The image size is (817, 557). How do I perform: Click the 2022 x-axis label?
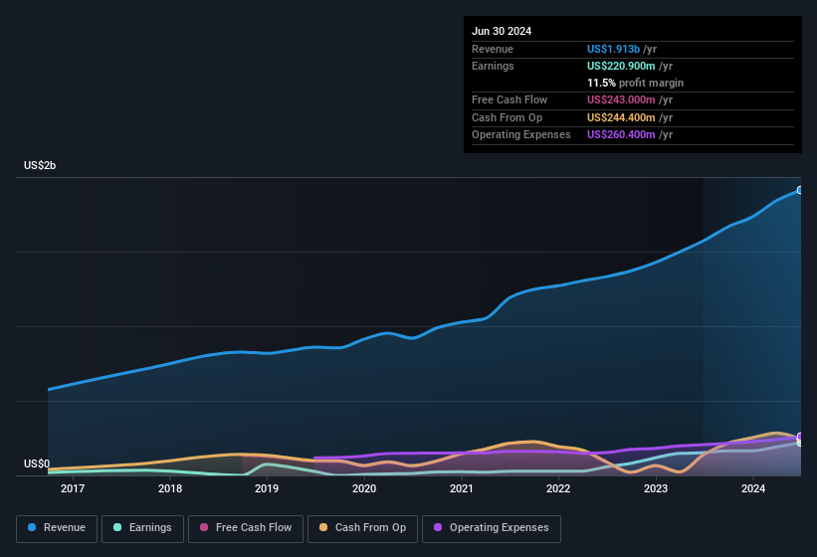click(x=558, y=488)
